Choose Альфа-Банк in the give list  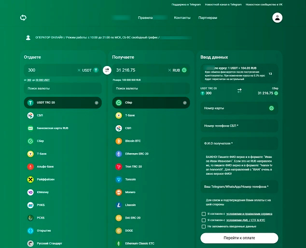[63, 167]
